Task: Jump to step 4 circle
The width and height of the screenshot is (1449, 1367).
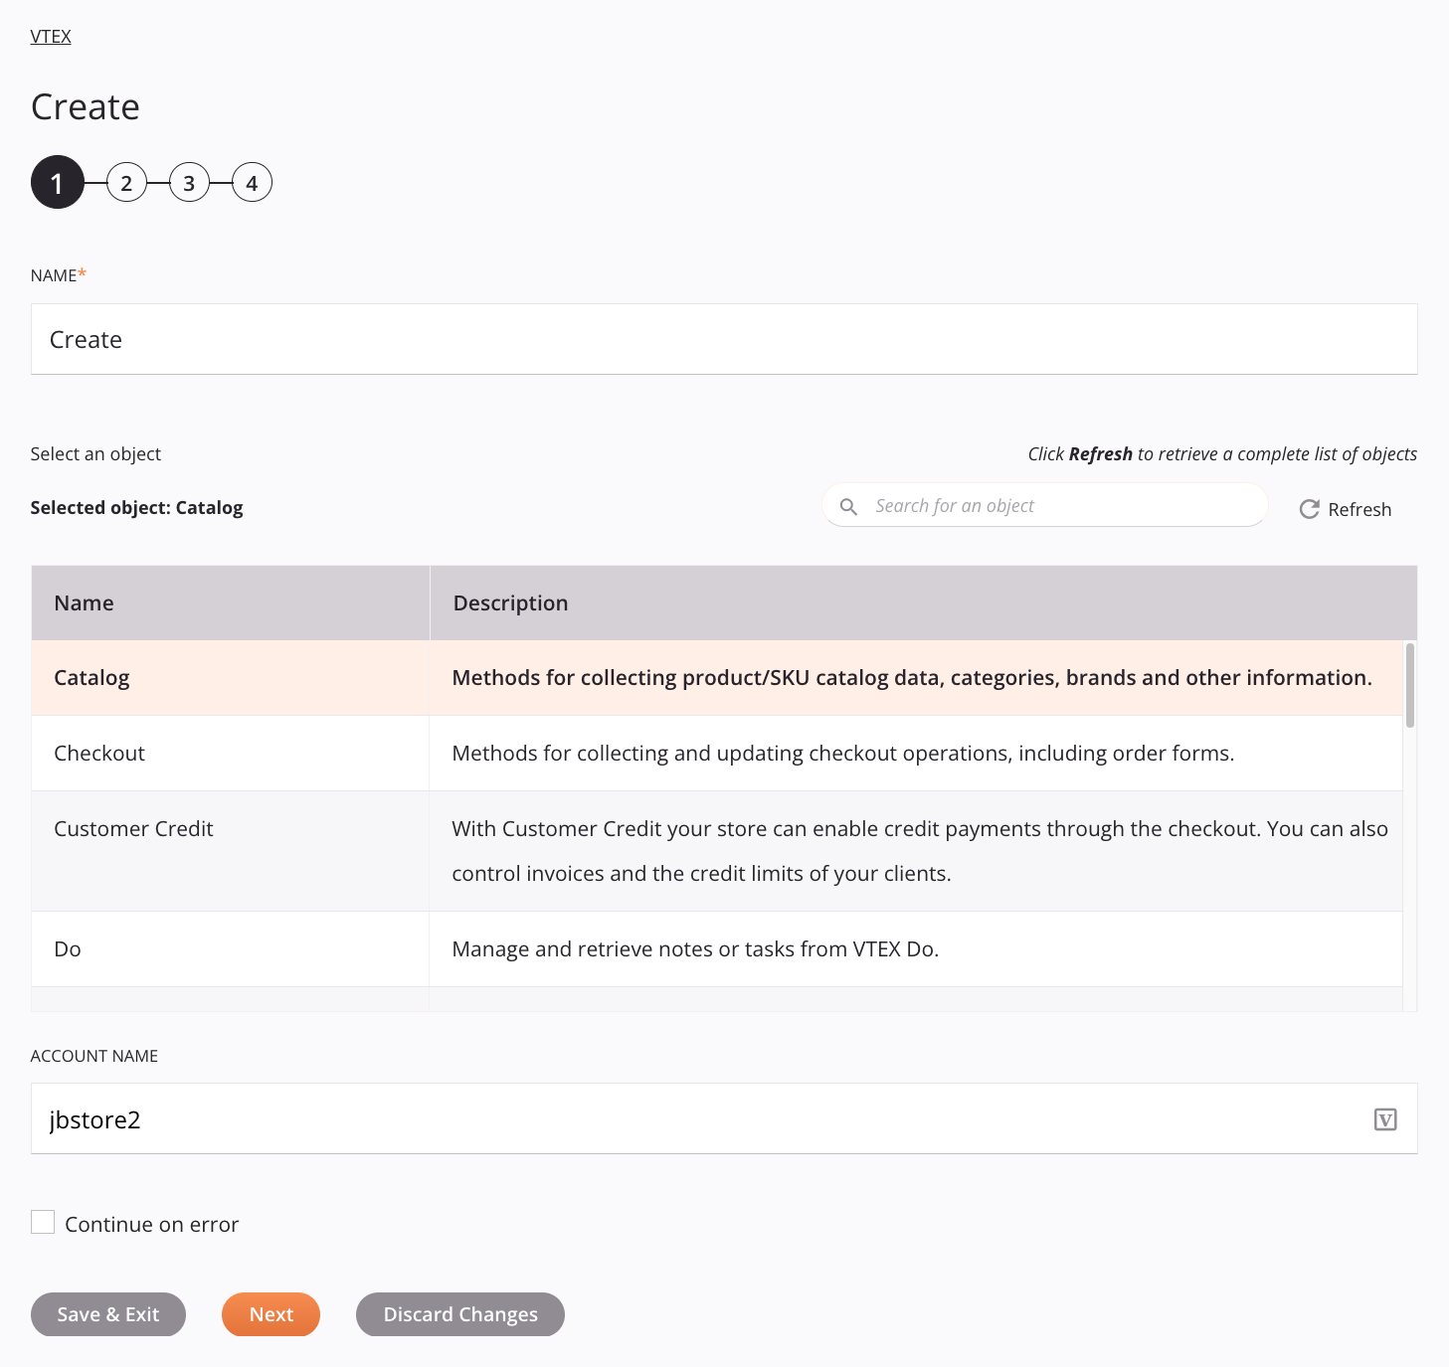Action: click(252, 183)
